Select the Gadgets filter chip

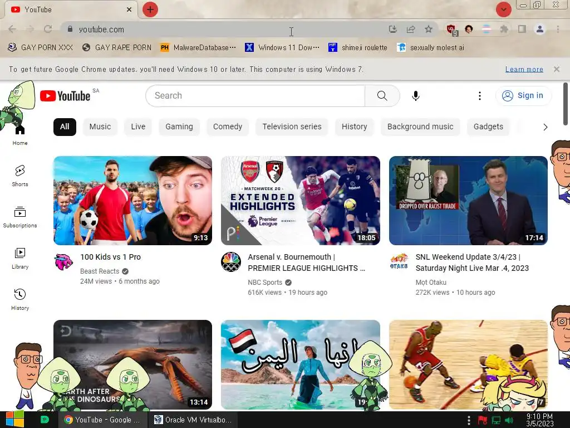[488, 127]
